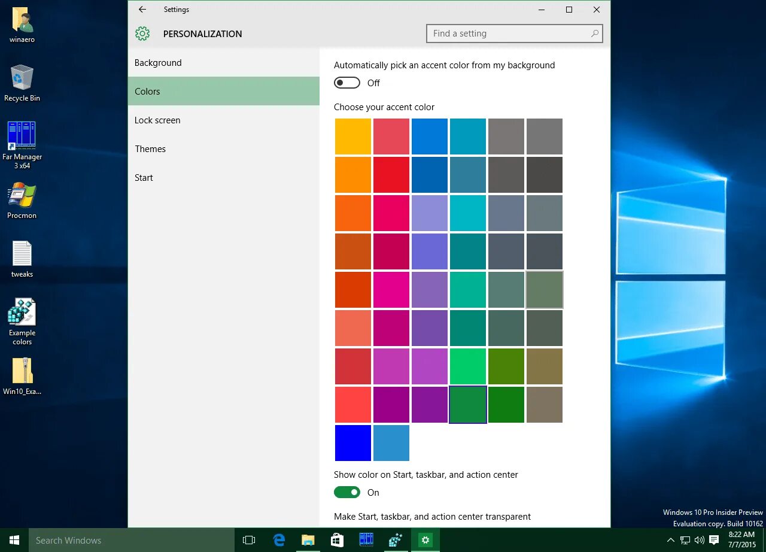Turn off Show color on Start, taskbar

coord(347,492)
